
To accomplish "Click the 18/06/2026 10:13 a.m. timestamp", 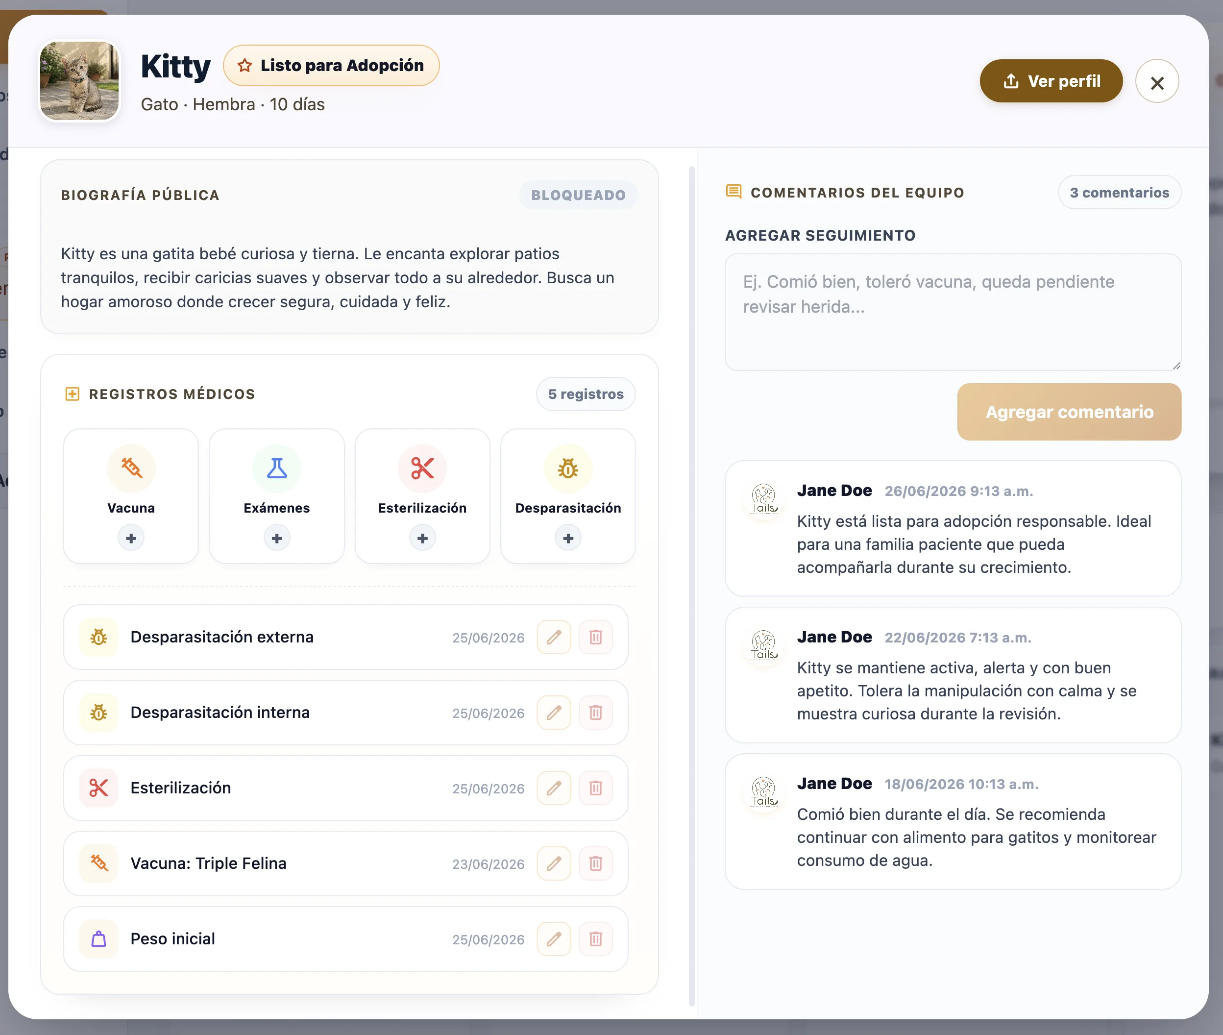I will click(961, 785).
